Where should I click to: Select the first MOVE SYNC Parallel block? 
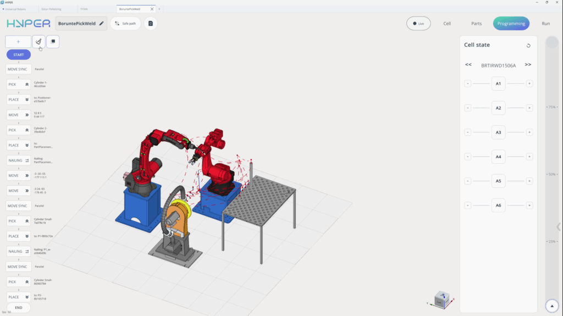pos(19,69)
